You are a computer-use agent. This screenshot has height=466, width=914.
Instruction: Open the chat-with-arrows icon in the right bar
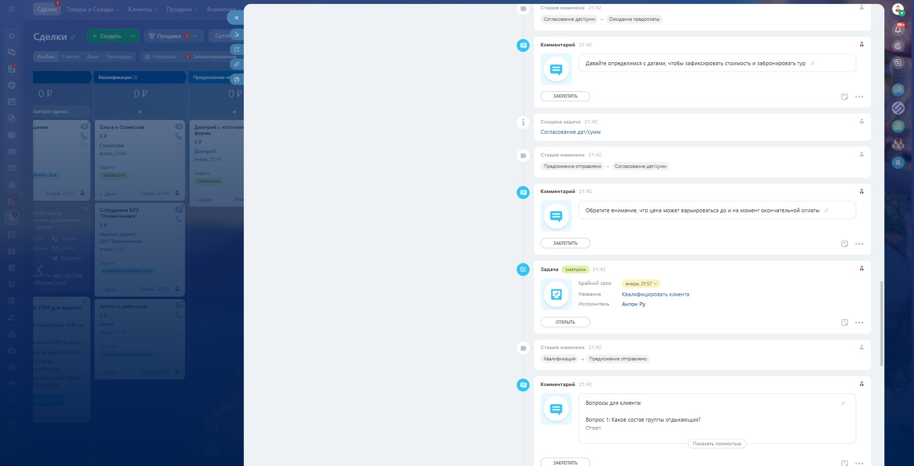(898, 63)
